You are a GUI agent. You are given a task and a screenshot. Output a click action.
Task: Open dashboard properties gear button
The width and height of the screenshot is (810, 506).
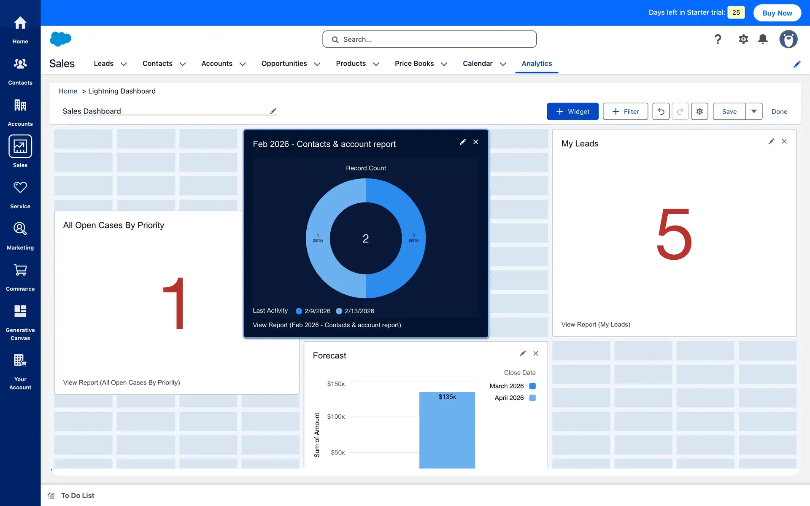pyautogui.click(x=699, y=111)
